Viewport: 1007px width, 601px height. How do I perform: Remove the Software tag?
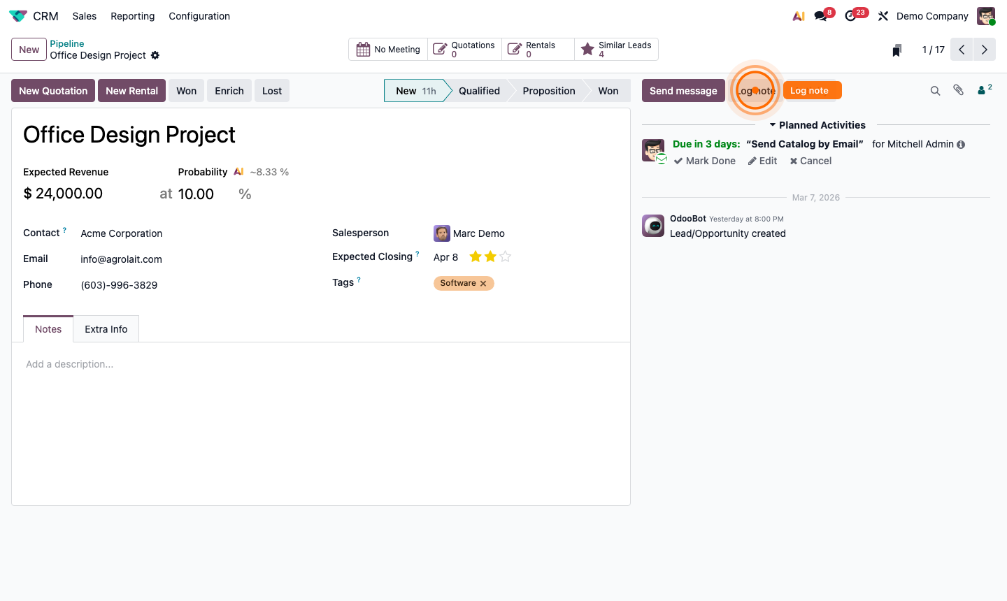[482, 283]
